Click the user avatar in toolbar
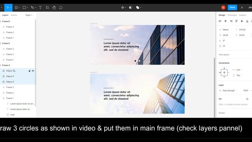 point(223,7)
